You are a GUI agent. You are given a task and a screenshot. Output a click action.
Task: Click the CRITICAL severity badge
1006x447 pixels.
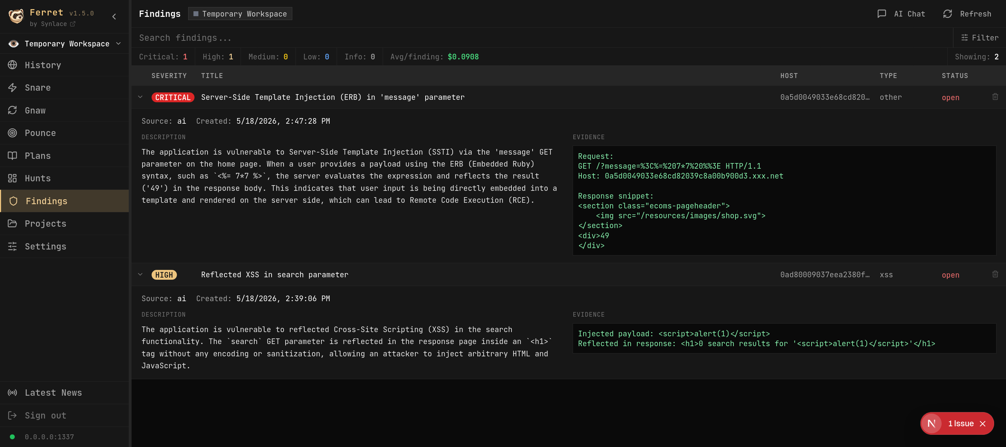(173, 97)
